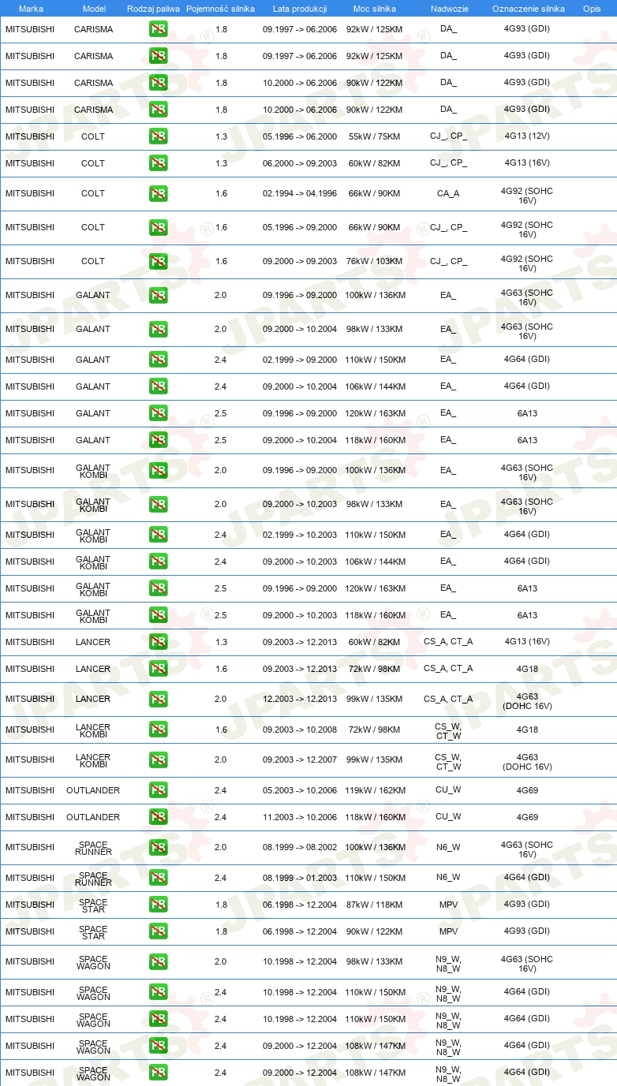Image resolution: width=617 pixels, height=1086 pixels.
Task: Click the fuel icon in GALANT KOMBI 106kW row
Action: (158, 562)
